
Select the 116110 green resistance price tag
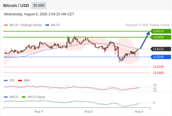(161, 31)
